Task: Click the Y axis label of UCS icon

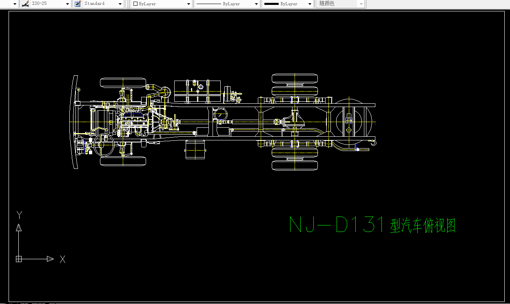Action: click(x=19, y=214)
